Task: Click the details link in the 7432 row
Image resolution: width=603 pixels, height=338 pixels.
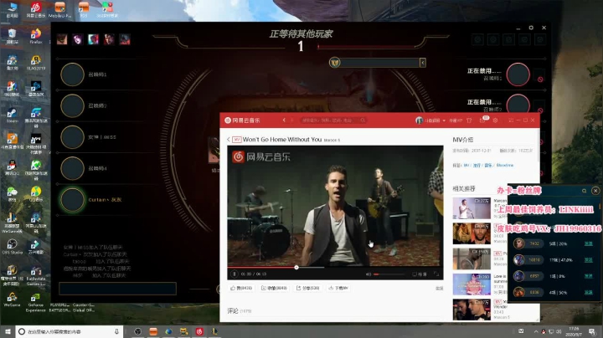Action: [x=589, y=243]
